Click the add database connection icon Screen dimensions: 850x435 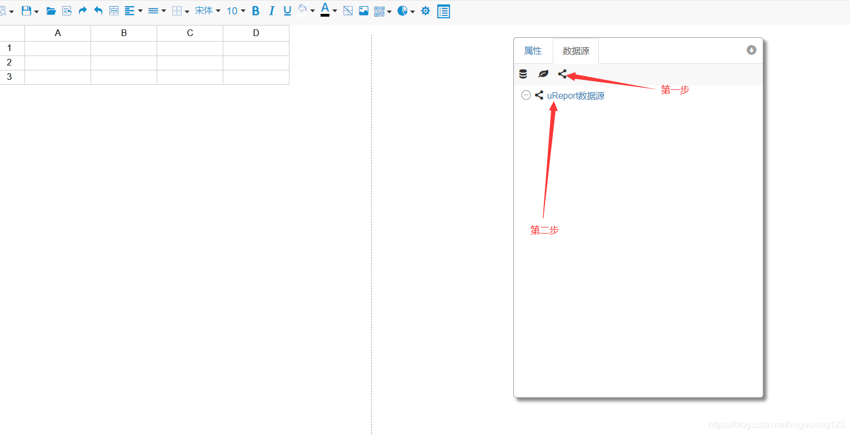coord(523,74)
